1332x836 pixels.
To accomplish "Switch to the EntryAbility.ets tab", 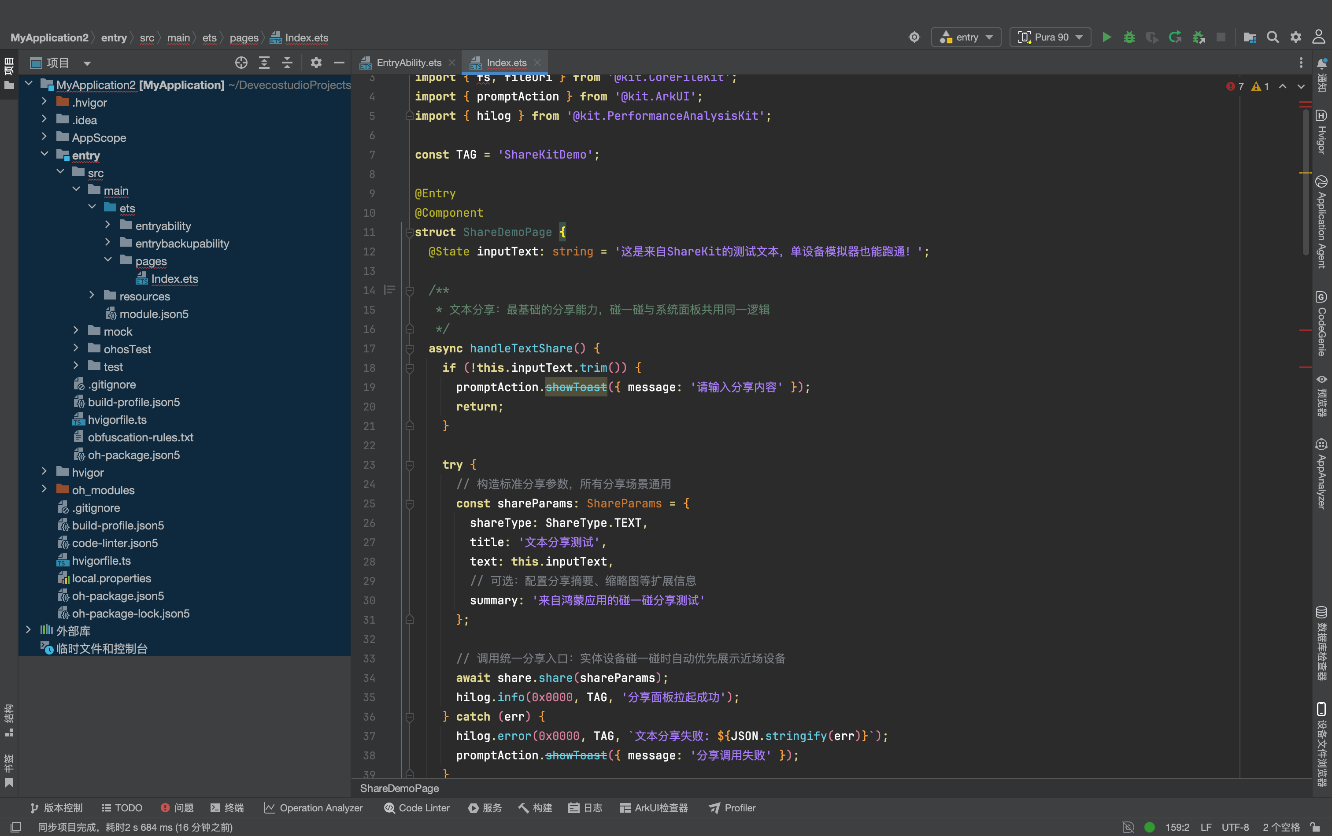I will (x=409, y=63).
